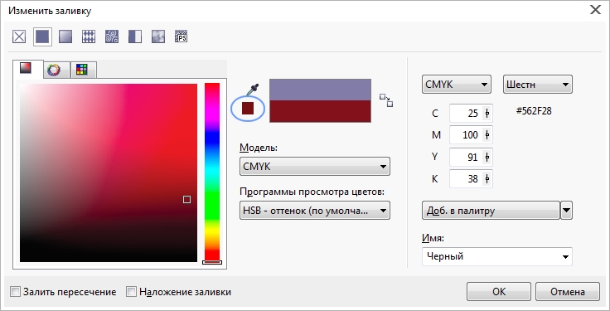Enable Залить пересечение checkbox
Viewport: 610px width, 311px height.
(x=15, y=292)
